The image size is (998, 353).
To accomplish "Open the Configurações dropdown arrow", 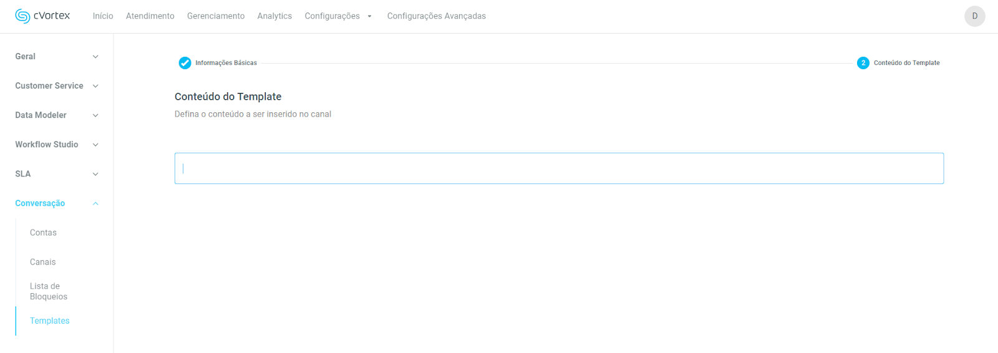I will point(369,16).
